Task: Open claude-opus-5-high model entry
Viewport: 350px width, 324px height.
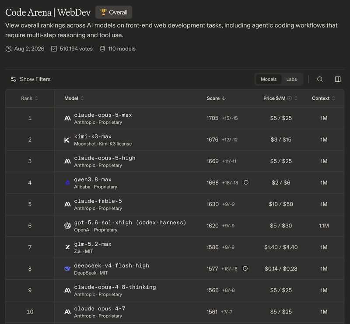Action: 105,158
